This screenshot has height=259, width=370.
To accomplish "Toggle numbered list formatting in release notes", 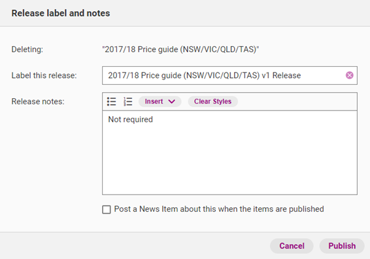I will 128,102.
